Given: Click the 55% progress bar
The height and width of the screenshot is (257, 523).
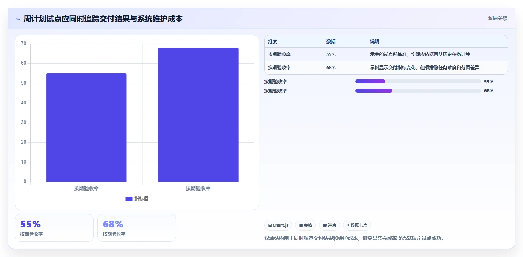Looking at the screenshot, I should point(418,81).
